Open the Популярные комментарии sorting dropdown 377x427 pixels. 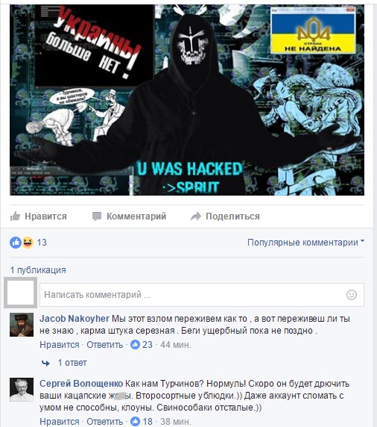coord(305,243)
